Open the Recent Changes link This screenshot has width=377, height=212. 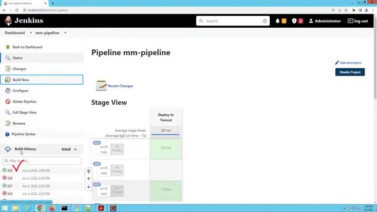(x=120, y=86)
